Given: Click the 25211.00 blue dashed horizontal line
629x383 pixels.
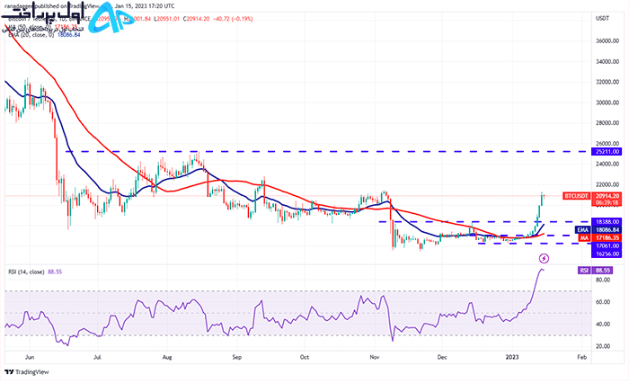Looking at the screenshot, I should point(327,152).
